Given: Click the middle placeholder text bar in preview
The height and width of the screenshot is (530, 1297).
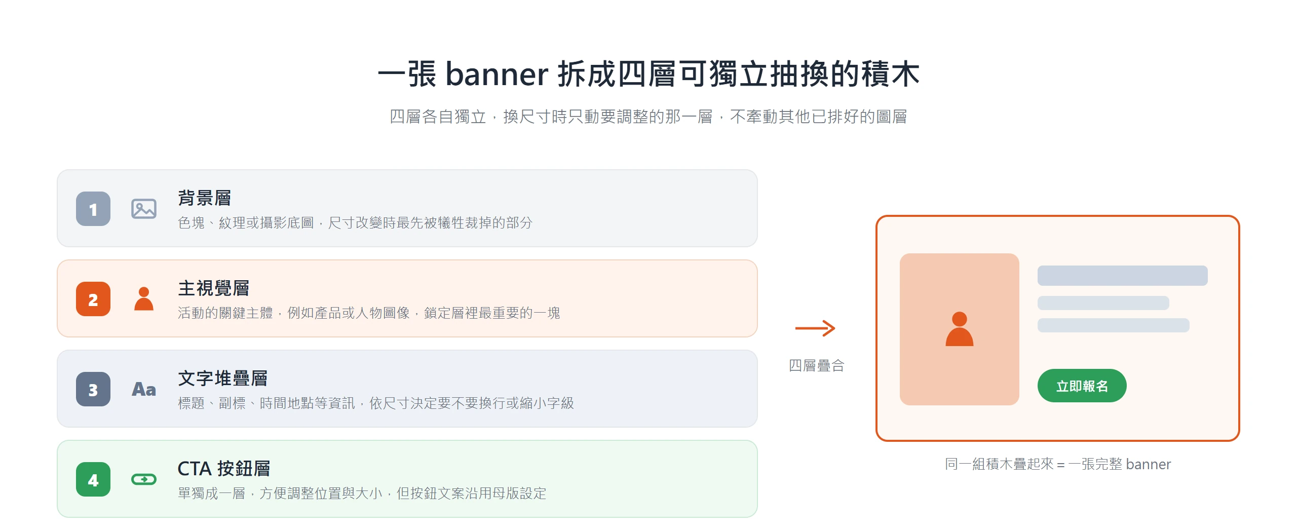Looking at the screenshot, I should pyautogui.click(x=1103, y=303).
